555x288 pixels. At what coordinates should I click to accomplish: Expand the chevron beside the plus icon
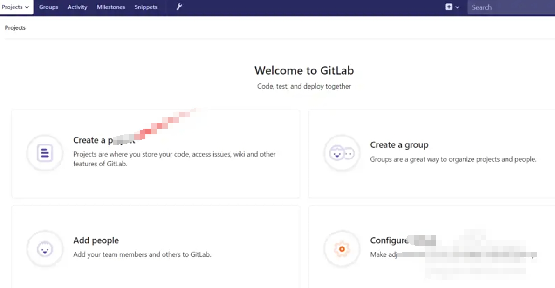[x=457, y=7]
